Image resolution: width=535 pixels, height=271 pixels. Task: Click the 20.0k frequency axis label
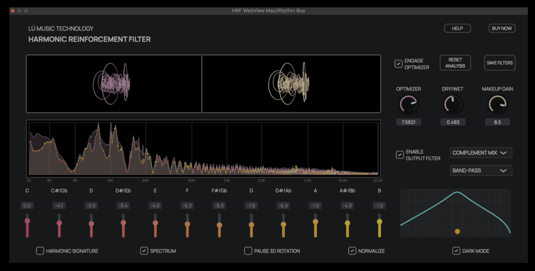[x=378, y=181]
